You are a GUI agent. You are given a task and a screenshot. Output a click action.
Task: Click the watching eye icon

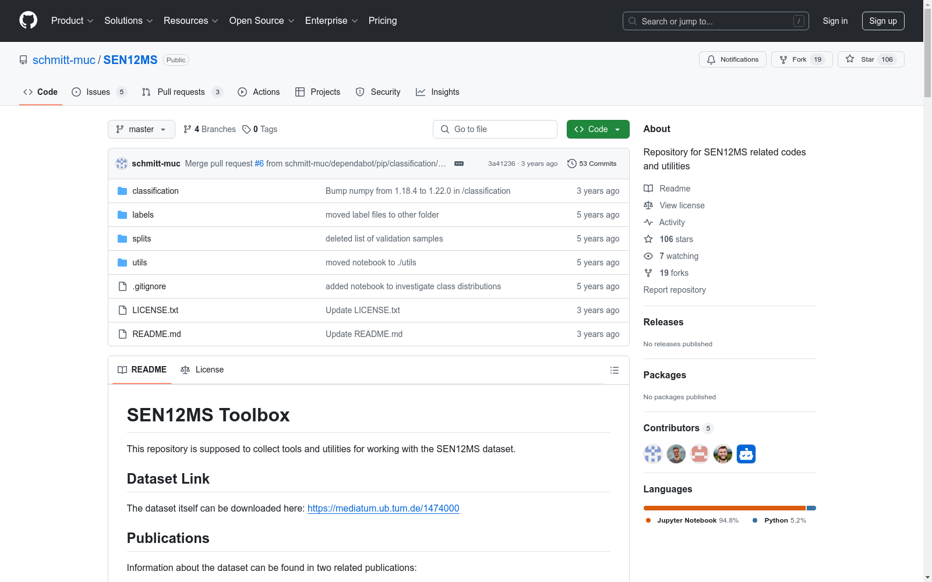click(648, 256)
